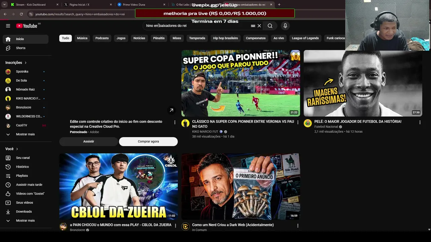Expand the Você section with the lower Mostrar mais

point(26,220)
